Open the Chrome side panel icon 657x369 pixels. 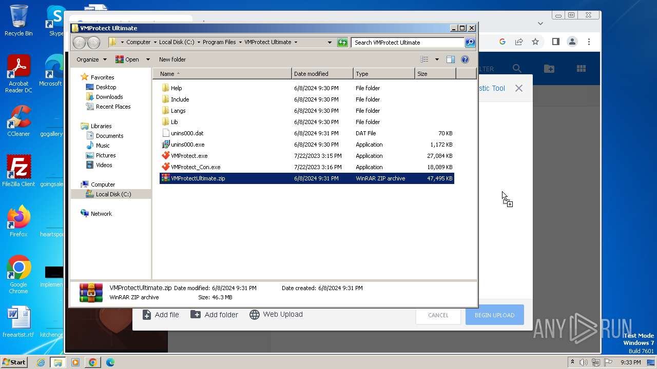tap(555, 42)
